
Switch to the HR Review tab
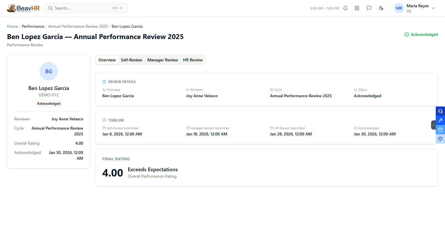[x=193, y=60]
